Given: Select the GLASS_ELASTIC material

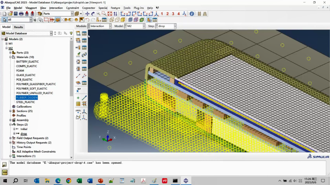Looking at the screenshot, I should [x=26, y=75].
